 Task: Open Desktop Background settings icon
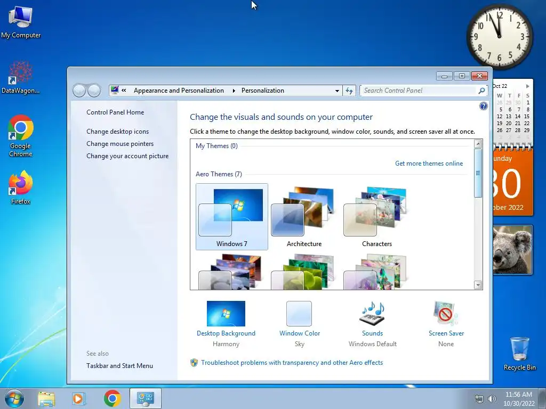226,313
